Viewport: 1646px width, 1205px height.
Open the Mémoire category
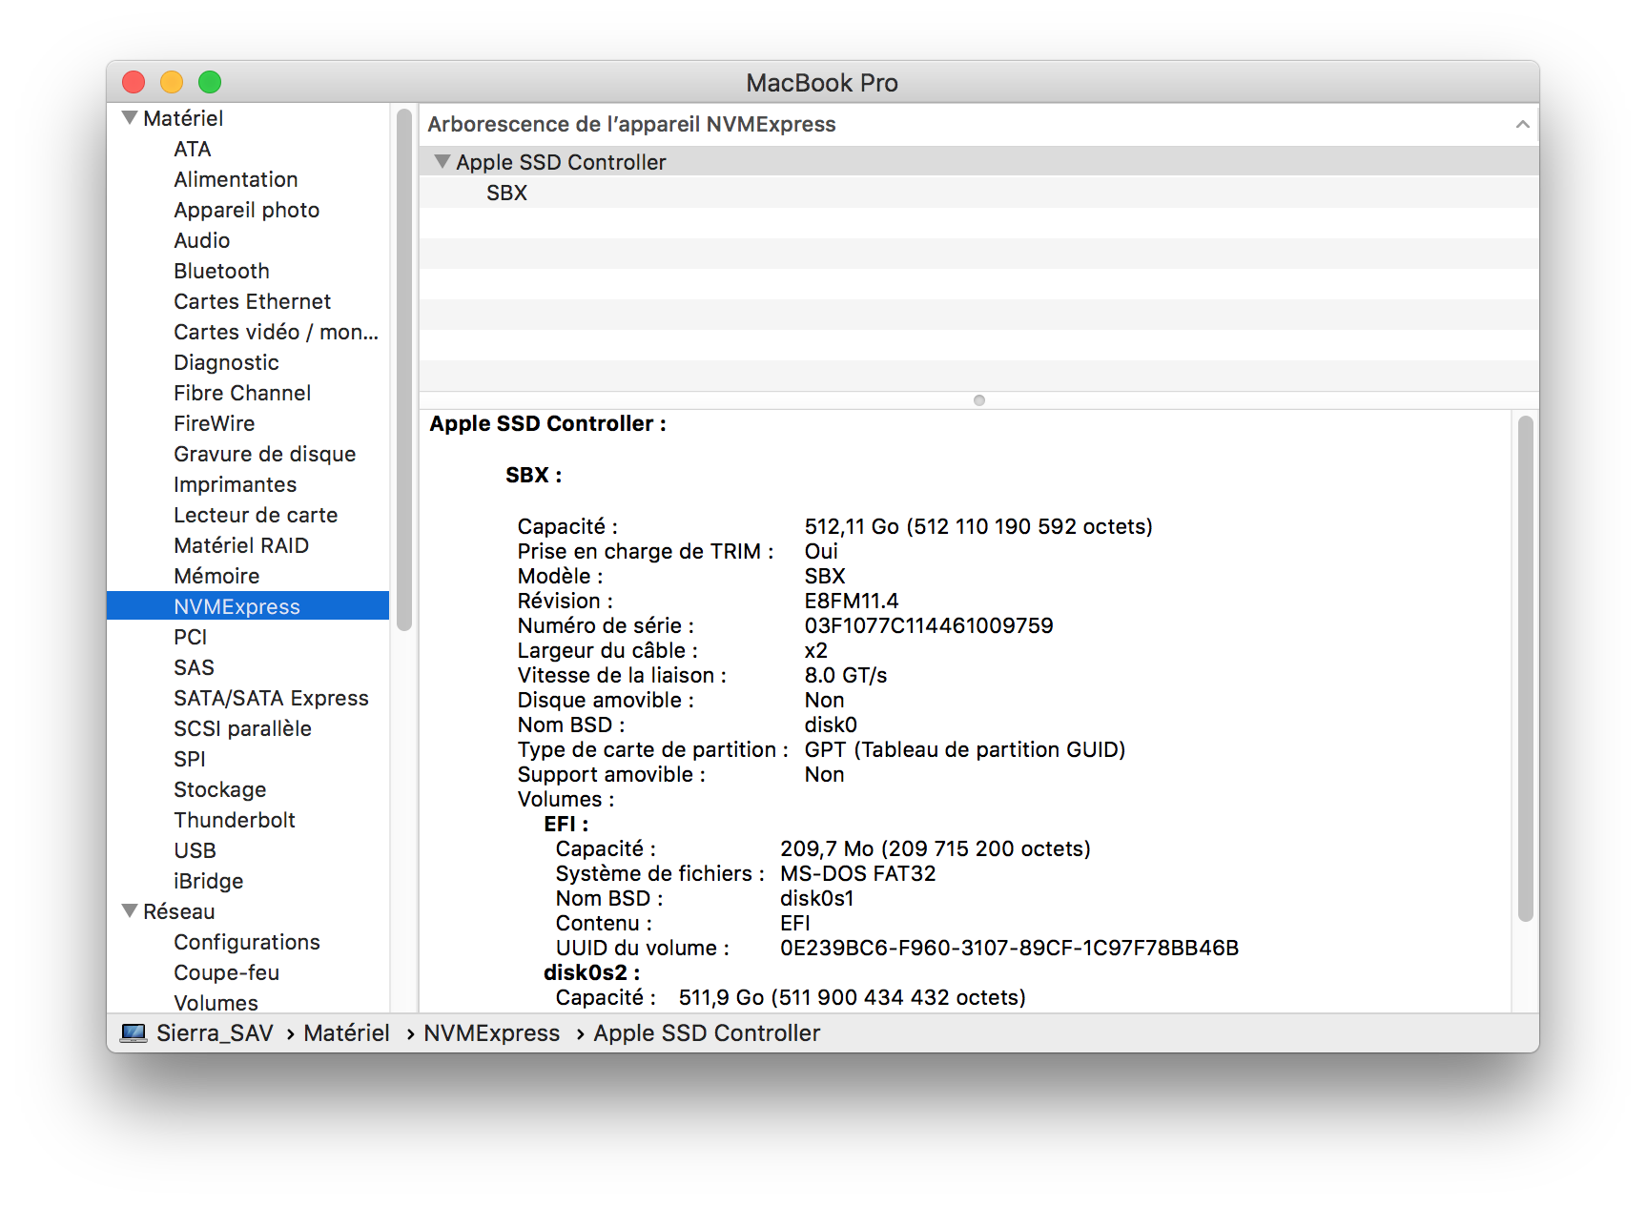(x=216, y=576)
